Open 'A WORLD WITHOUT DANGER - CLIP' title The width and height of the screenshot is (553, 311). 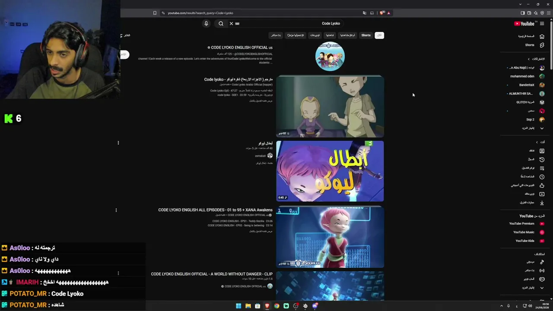[212, 274]
